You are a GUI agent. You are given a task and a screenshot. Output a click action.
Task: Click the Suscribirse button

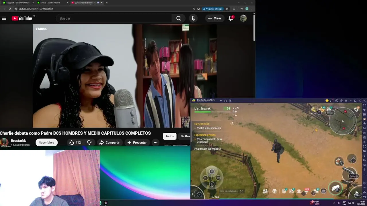pyautogui.click(x=46, y=142)
